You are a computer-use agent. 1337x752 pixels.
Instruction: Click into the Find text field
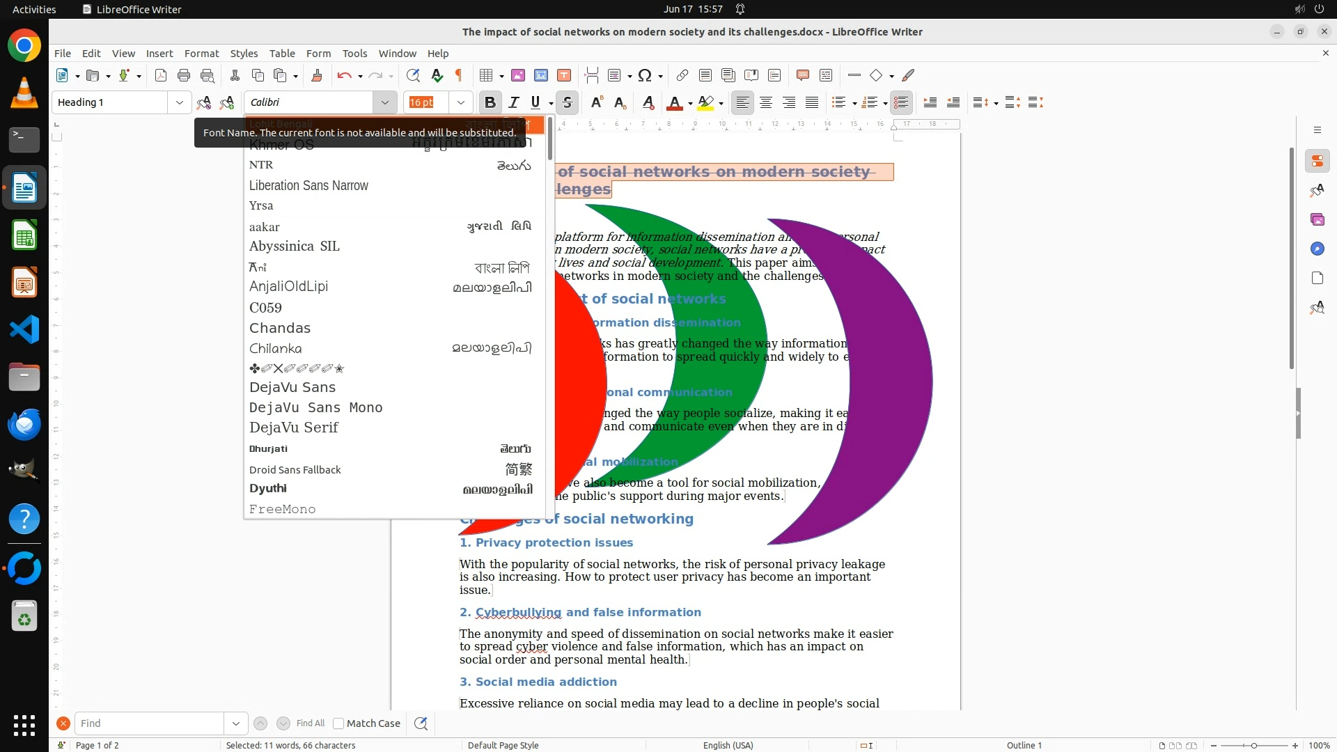[x=149, y=723]
